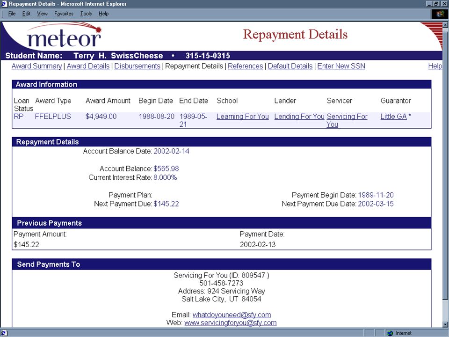Open the Servicing For You servicer link
This screenshot has height=337, width=449.
(347, 120)
